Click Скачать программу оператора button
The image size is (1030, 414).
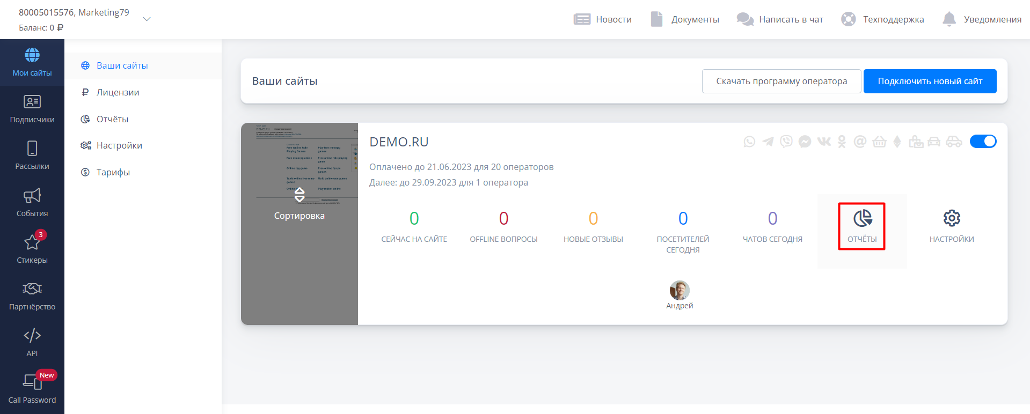point(781,82)
